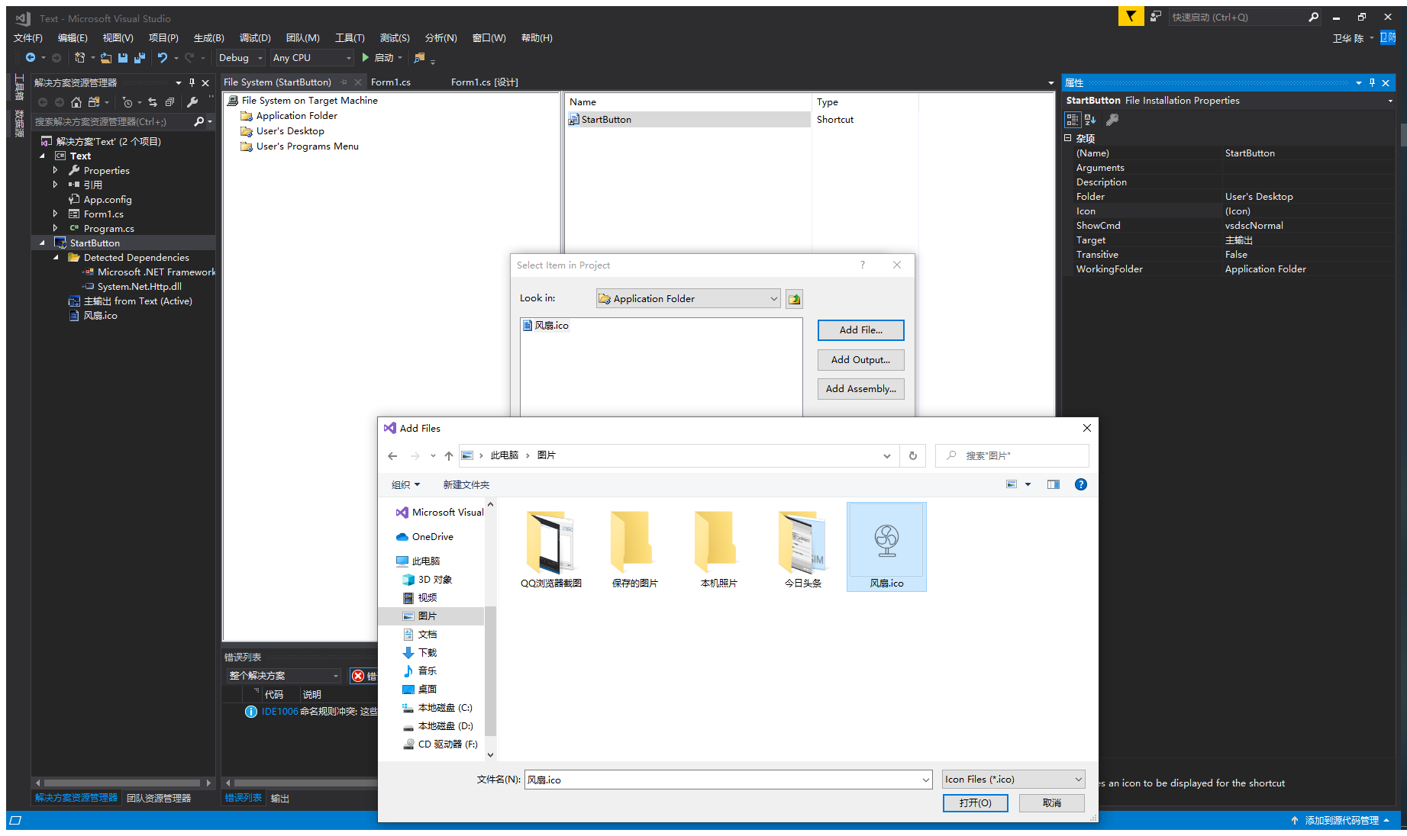The image size is (1407, 836).
Task: Collapse the Detected Dependencies node
Action: coord(56,258)
